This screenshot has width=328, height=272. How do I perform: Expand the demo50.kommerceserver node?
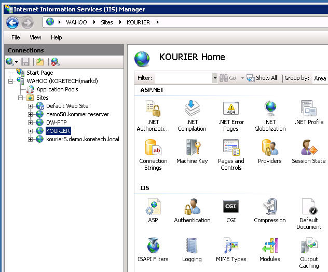pos(30,114)
